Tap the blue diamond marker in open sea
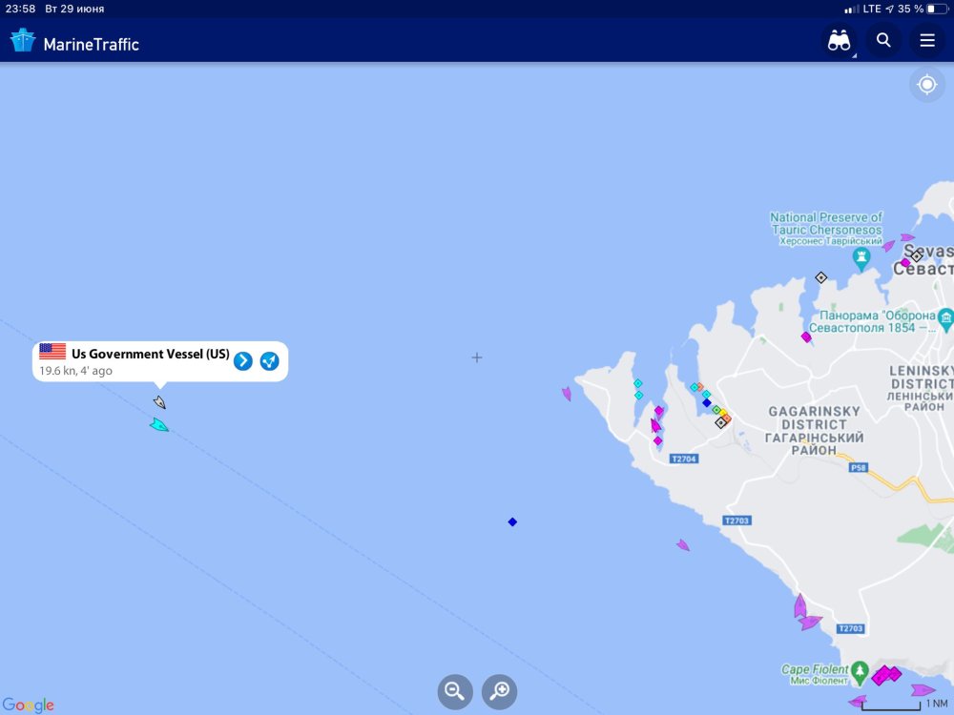This screenshot has height=715, width=954. tap(512, 521)
